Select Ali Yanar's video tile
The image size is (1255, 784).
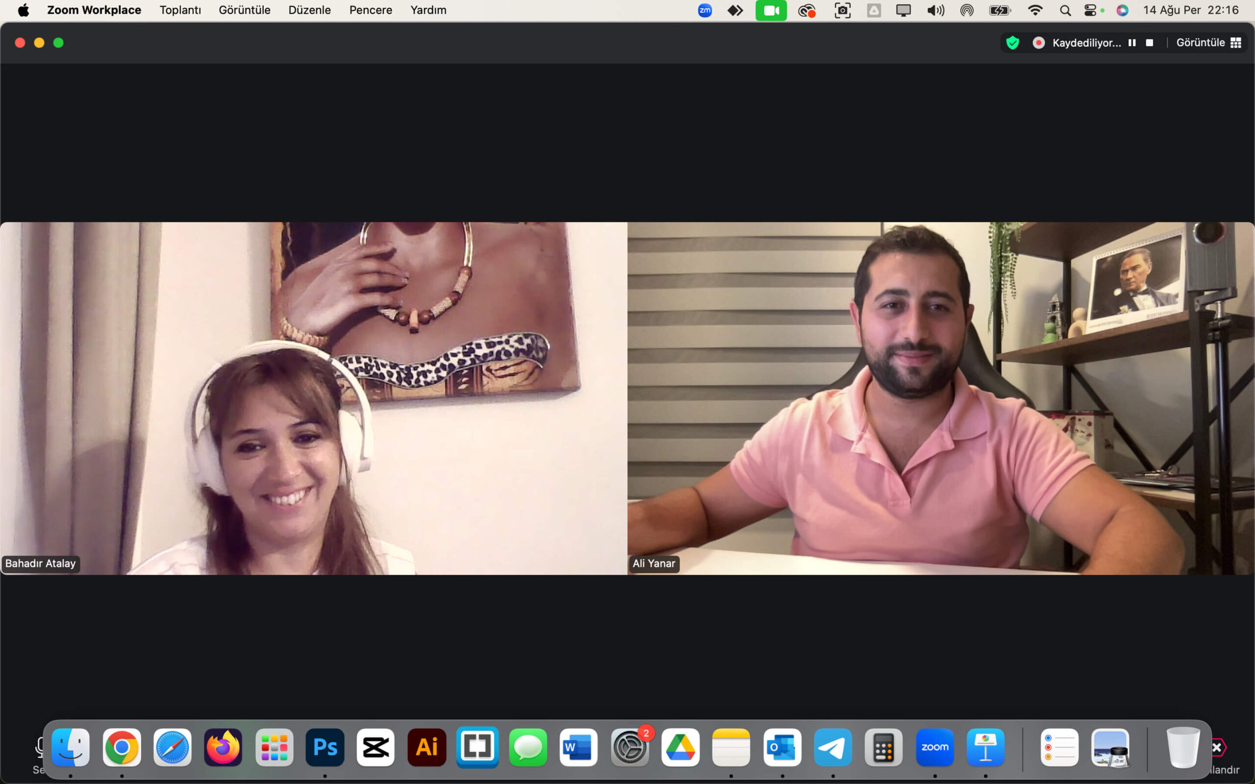pos(940,398)
